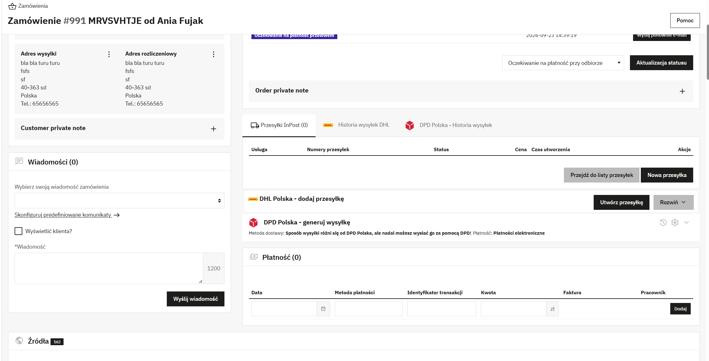The image size is (709, 361).
Task: Click the calendar icon in payment date
Action: [x=323, y=309]
